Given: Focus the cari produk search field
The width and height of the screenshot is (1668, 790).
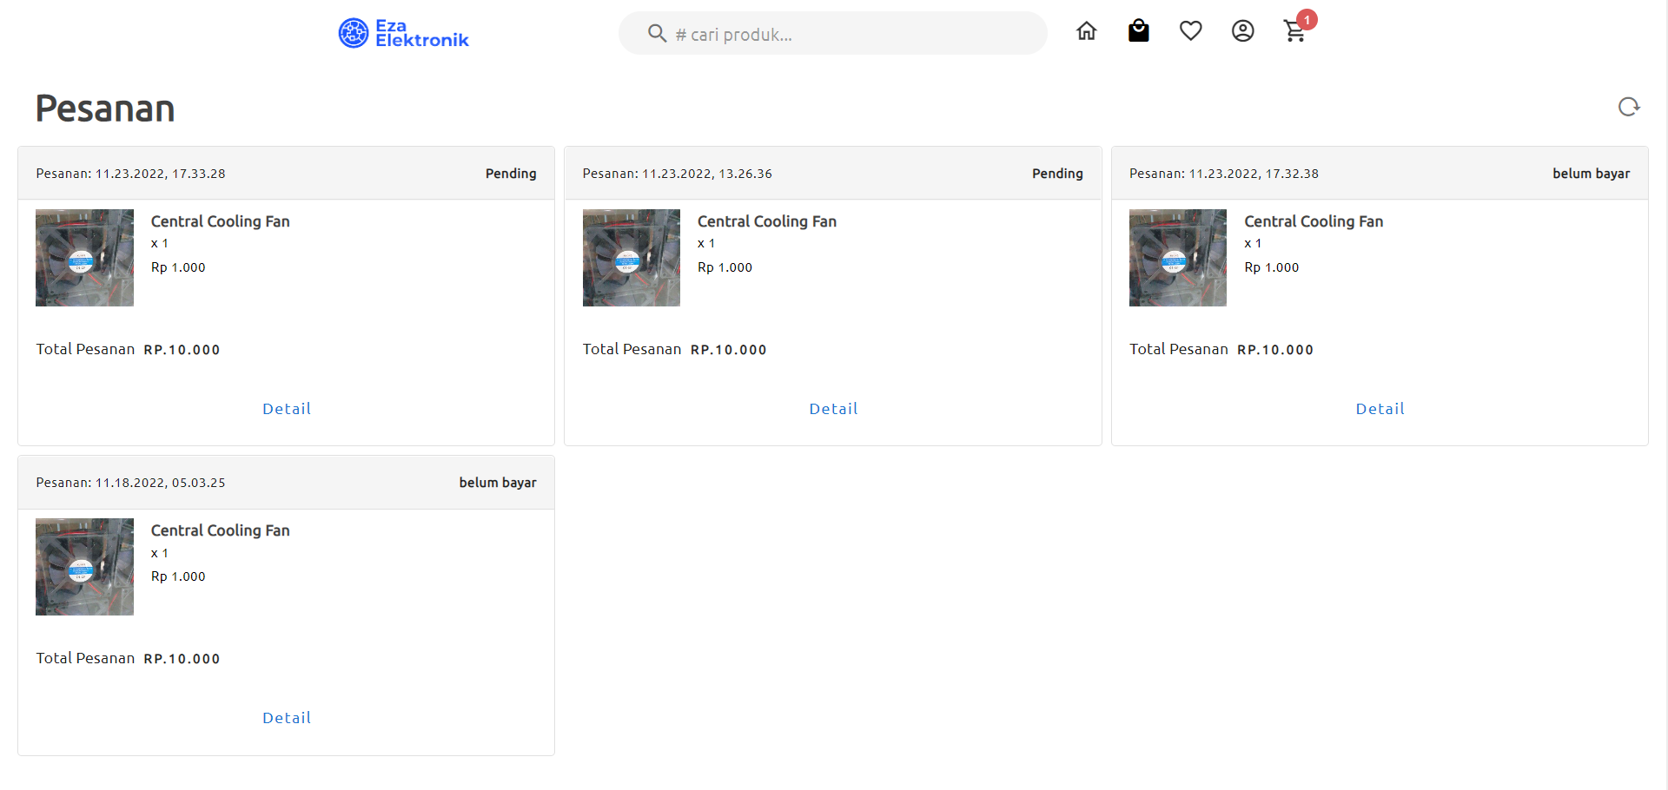Looking at the screenshot, I should pyautogui.click(x=832, y=34).
